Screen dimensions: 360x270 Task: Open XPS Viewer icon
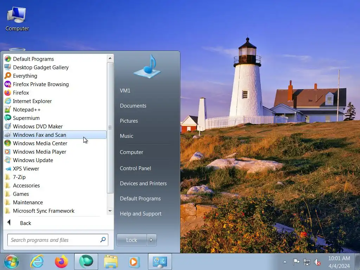click(8, 168)
